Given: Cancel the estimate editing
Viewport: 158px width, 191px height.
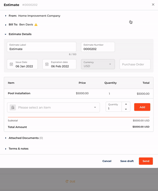Looking at the screenshot, I should click(107, 161).
